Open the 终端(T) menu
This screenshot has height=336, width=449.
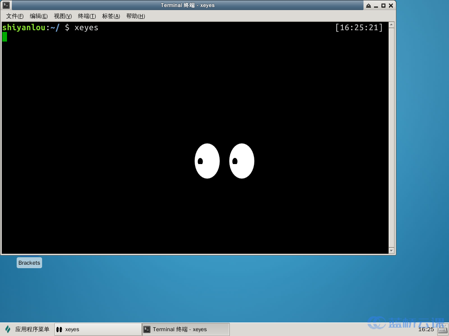click(x=86, y=16)
